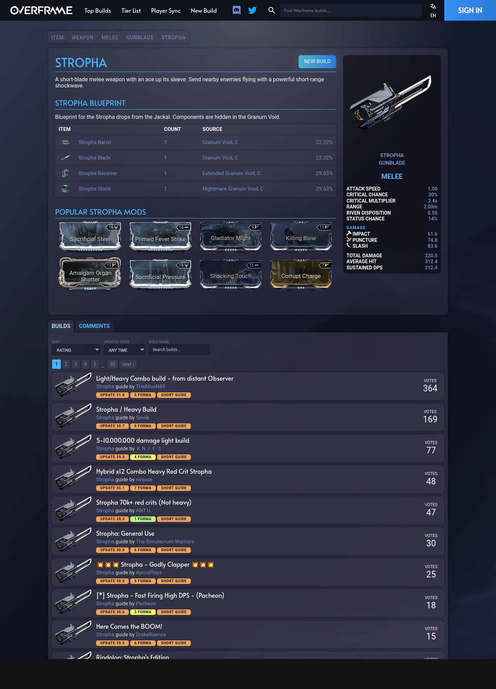Switch to the Comments tab
The image size is (496, 689).
coord(94,326)
